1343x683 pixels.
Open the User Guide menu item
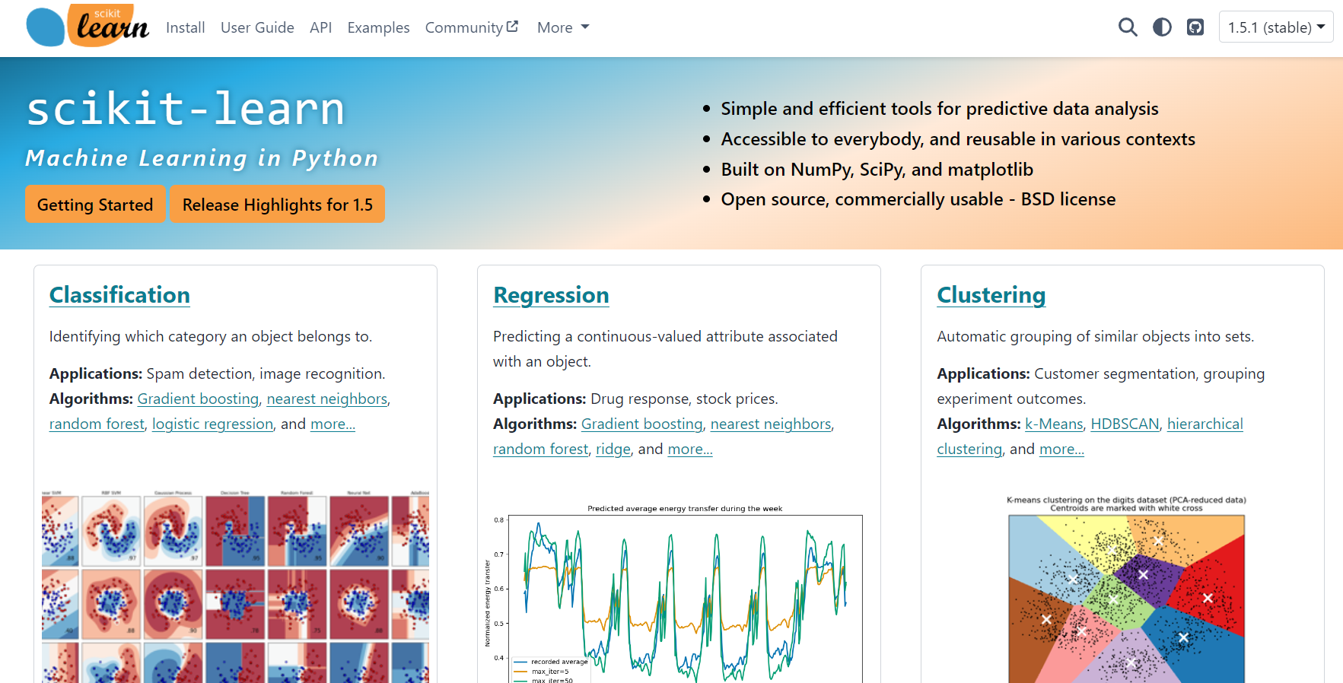(257, 27)
